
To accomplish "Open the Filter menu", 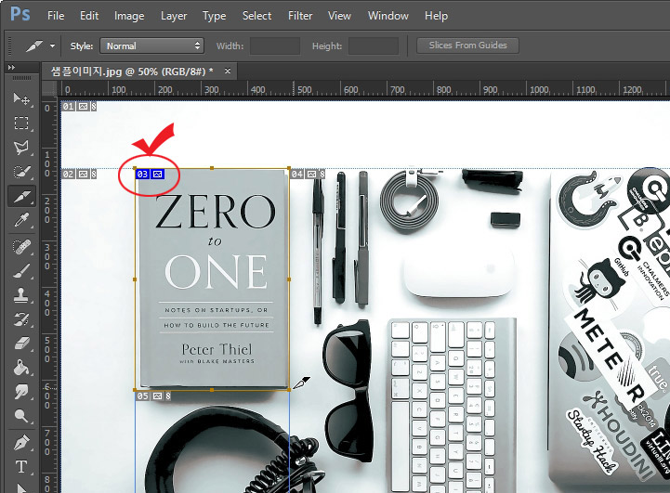I will [x=300, y=16].
